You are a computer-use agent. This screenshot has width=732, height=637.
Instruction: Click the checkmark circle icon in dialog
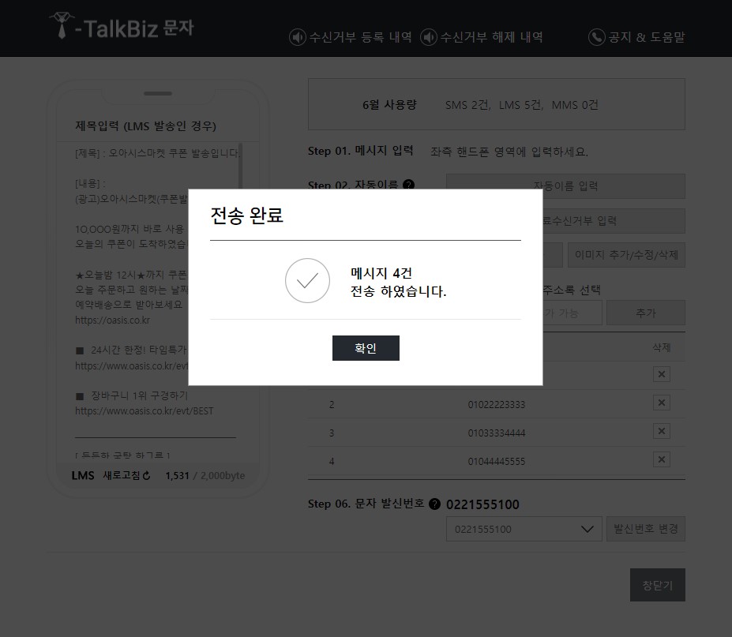(307, 280)
